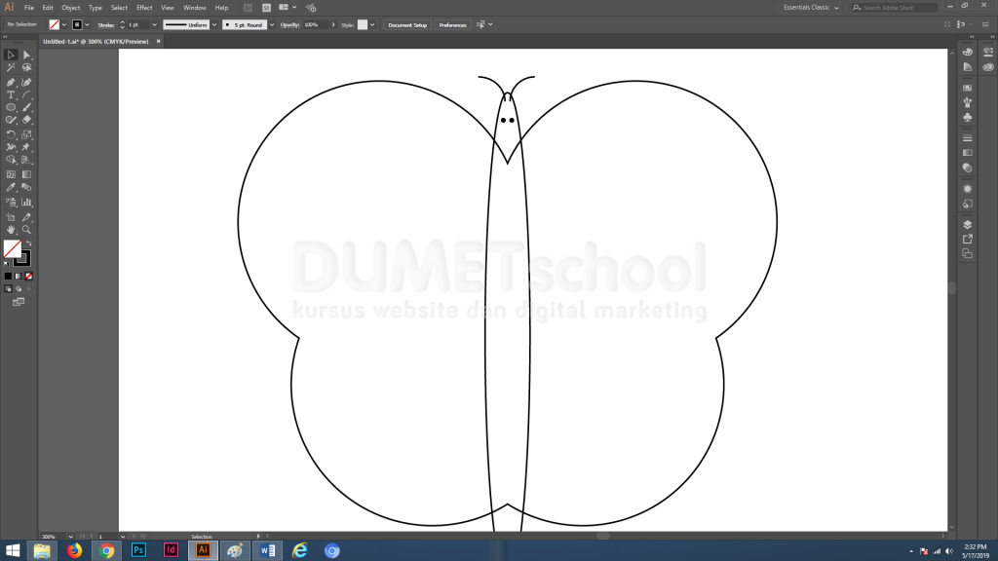Viewport: 998px width, 561px height.
Task: Select the Hand tool
Action: (x=11, y=230)
